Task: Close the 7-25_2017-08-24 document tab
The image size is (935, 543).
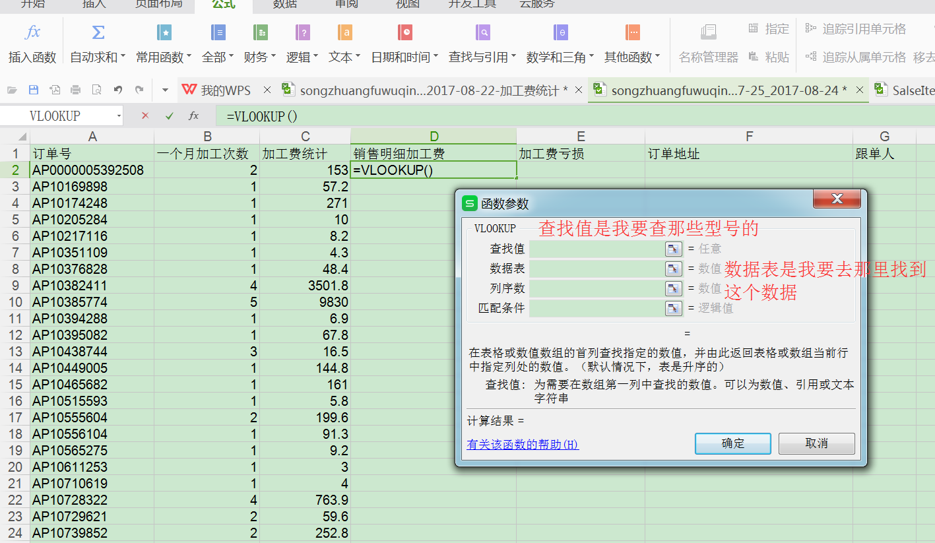Action: tap(860, 90)
